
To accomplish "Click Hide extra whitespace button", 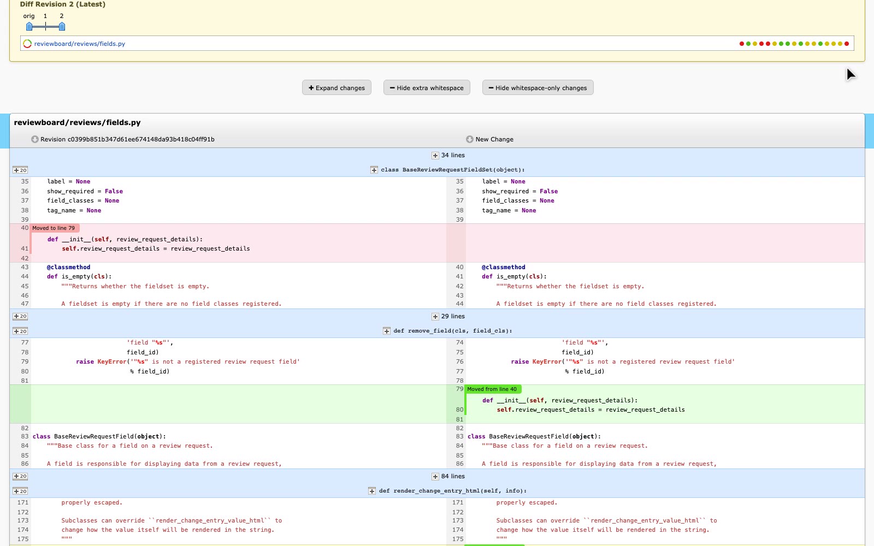I will click(x=427, y=88).
